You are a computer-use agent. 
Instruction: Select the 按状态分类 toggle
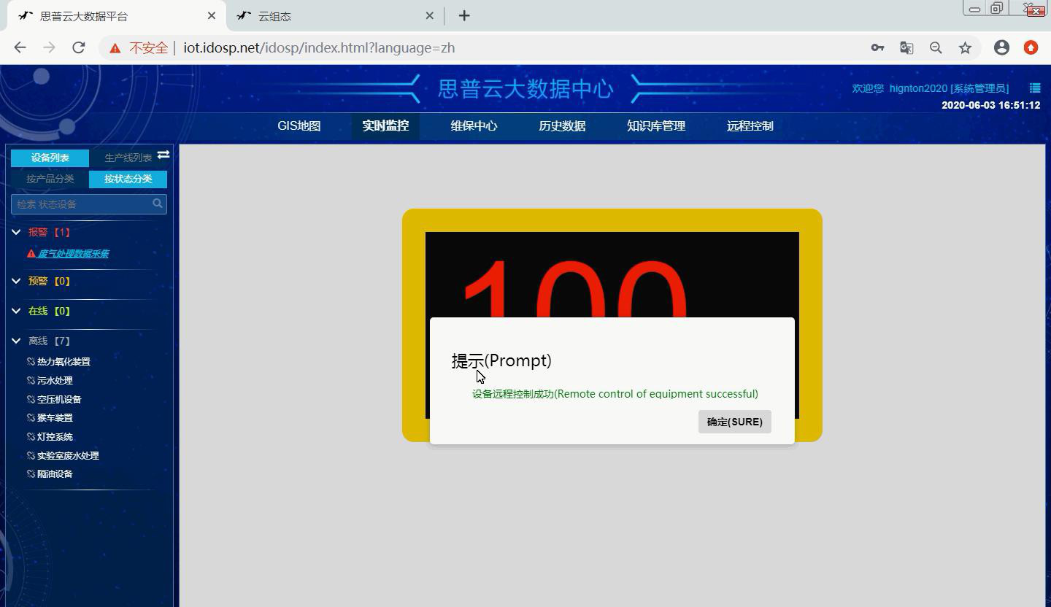point(128,179)
